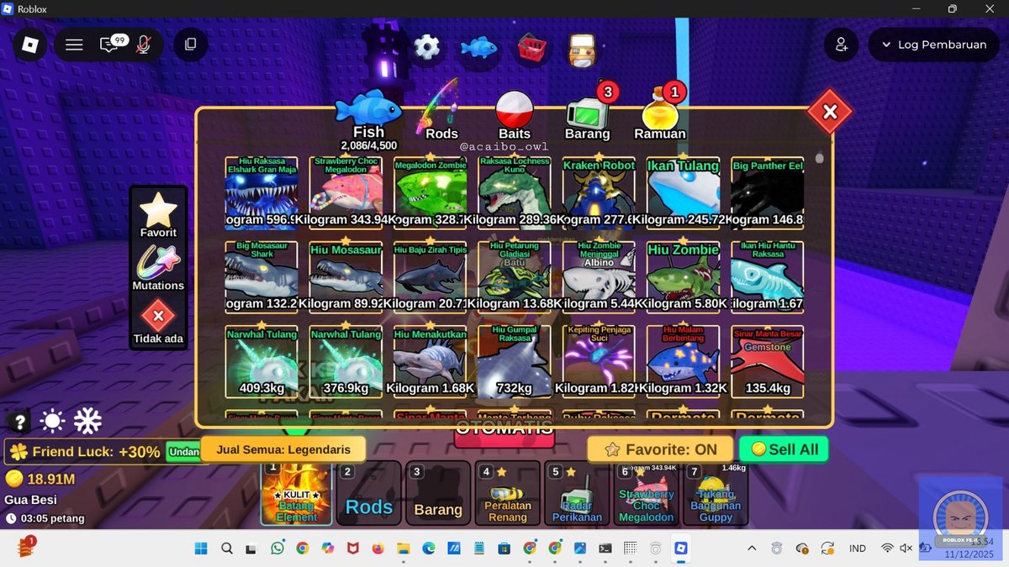Image resolution: width=1009 pixels, height=567 pixels.
Task: Select the Megalodon Zombie fish
Action: 431,192
